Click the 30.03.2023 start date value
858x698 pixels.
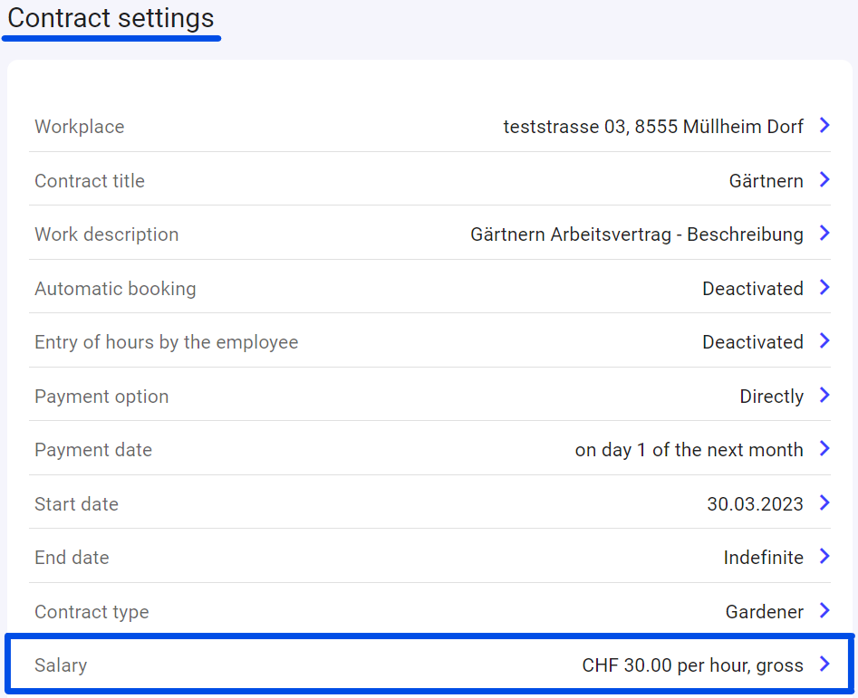pos(755,503)
